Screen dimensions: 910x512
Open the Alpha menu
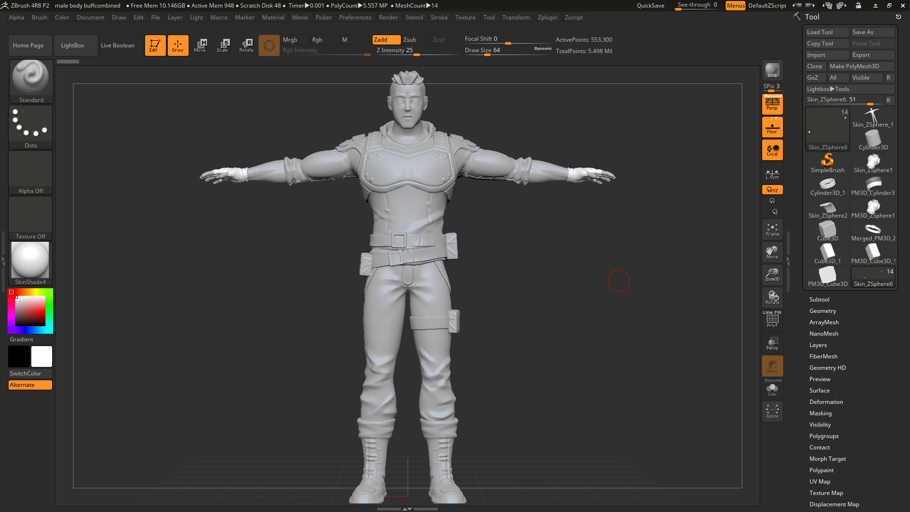click(17, 18)
